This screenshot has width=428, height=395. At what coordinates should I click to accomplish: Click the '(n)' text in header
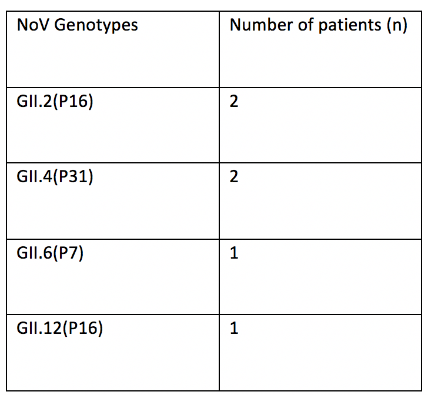(396, 26)
